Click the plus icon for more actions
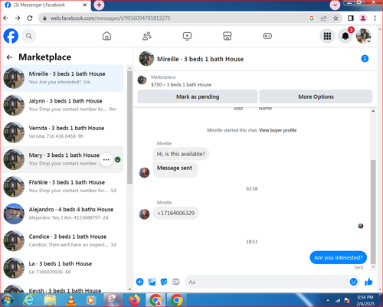The image size is (383, 307). (139, 282)
